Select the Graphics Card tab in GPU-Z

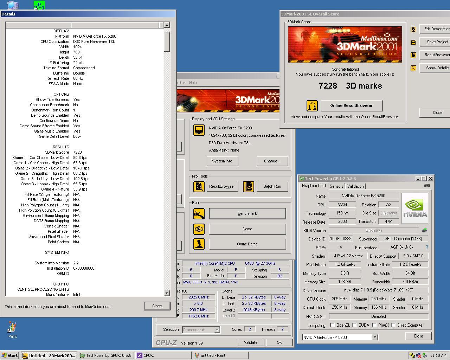point(314,186)
